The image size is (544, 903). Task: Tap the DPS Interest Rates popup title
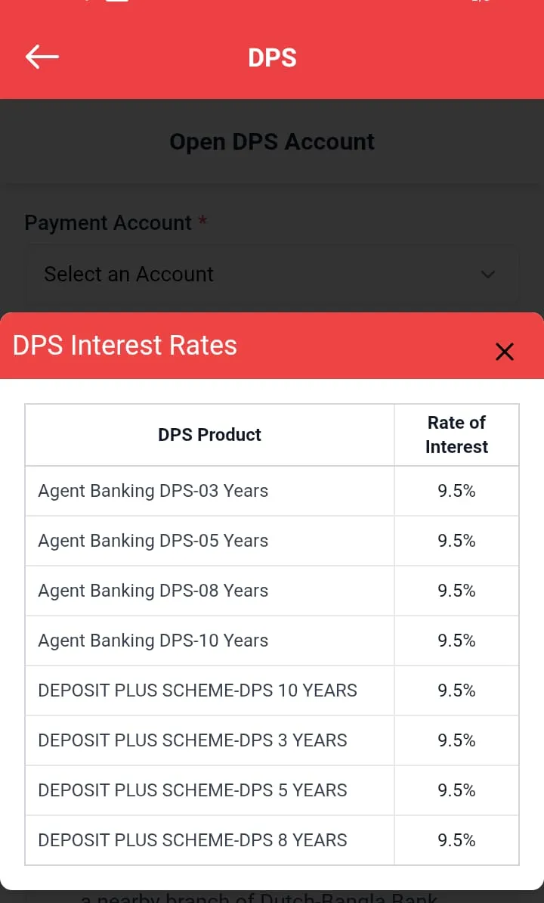125,346
